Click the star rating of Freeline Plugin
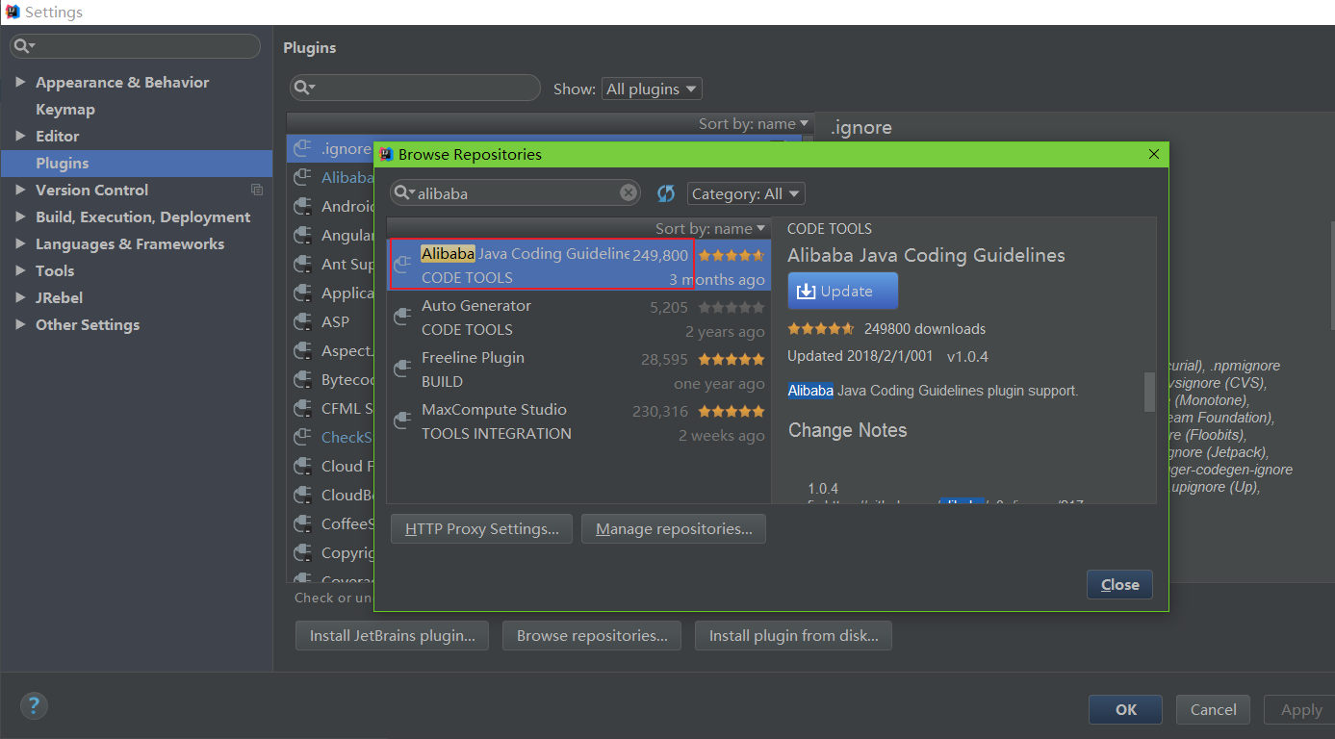The height and width of the screenshot is (739, 1335). click(732, 359)
